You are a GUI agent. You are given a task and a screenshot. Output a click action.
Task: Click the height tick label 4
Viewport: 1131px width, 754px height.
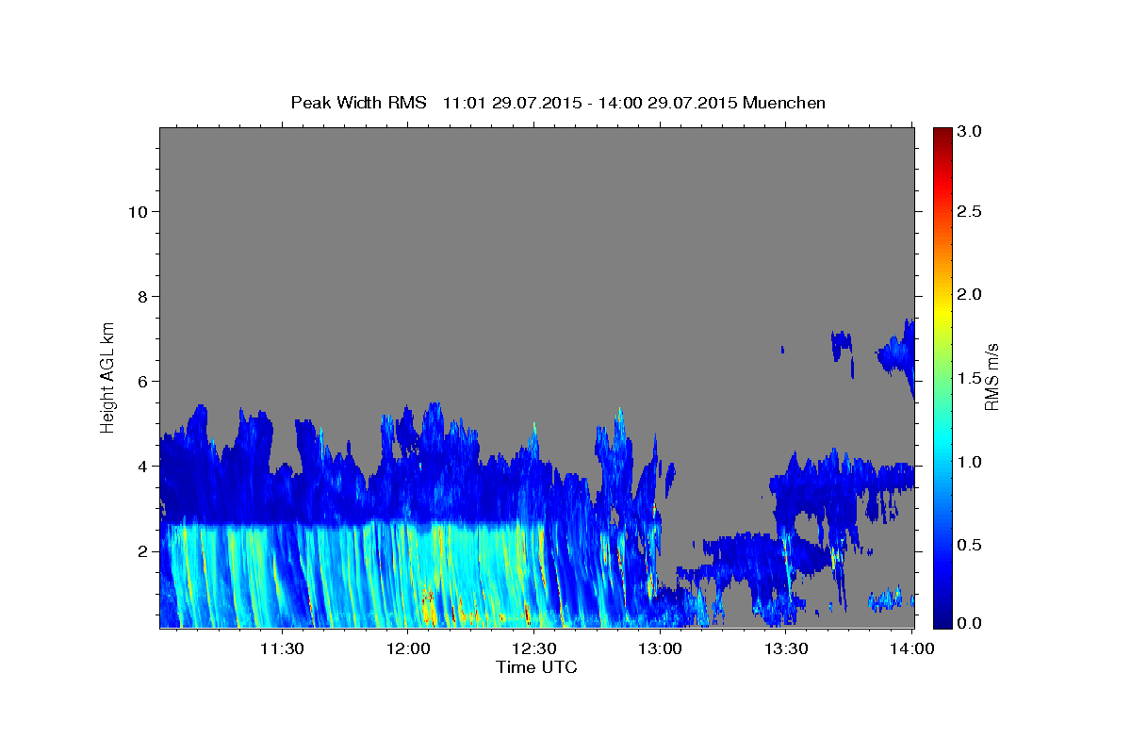point(141,466)
